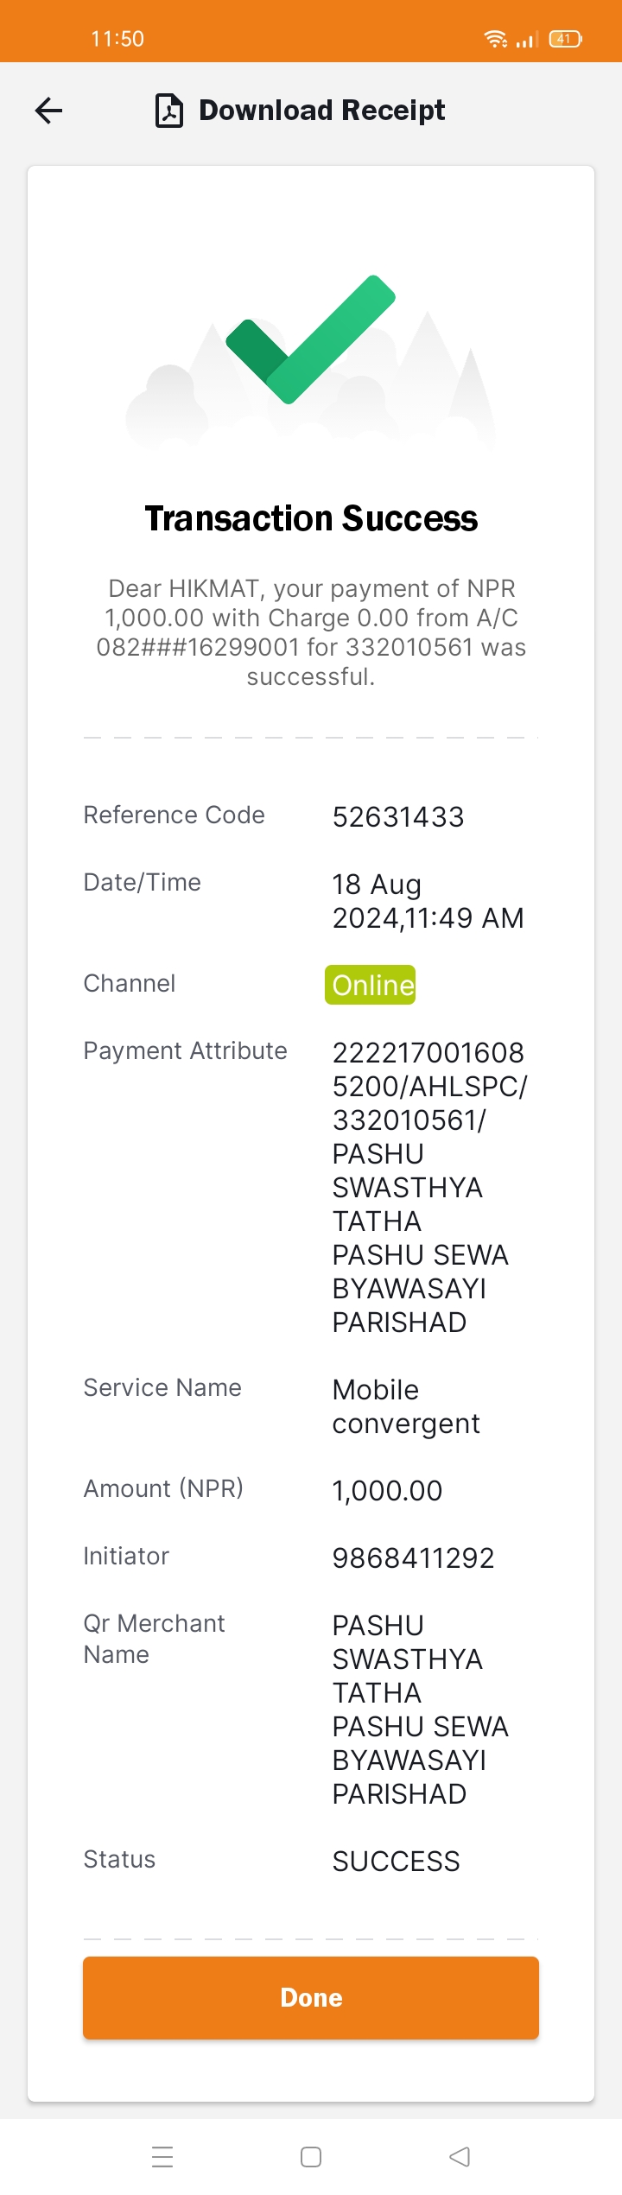This screenshot has width=622, height=2195.
Task: Tap the Mobile convergent service name
Action: coord(406,1406)
